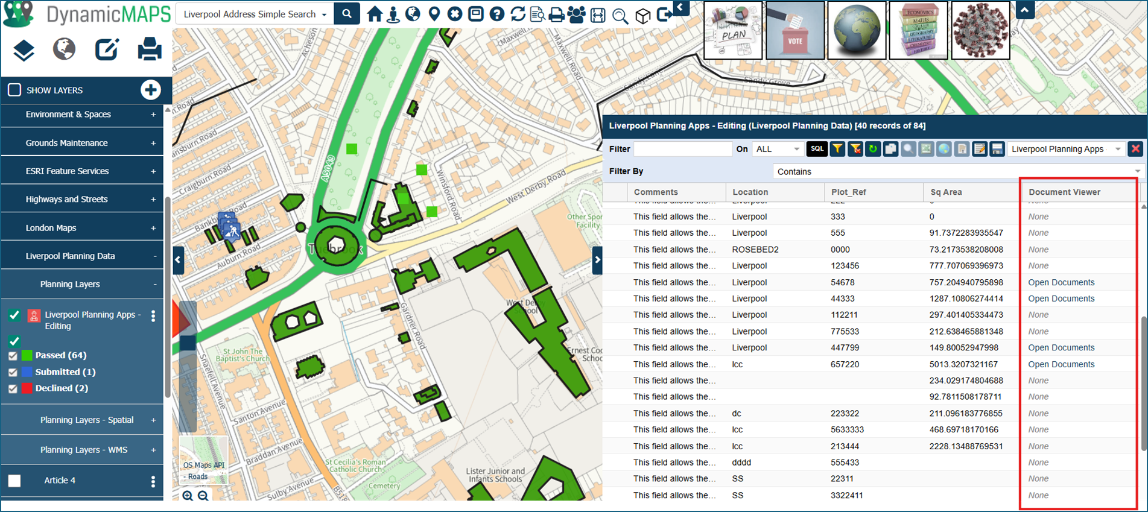Go to the home map extent
1148x512 pixels.
pos(375,14)
